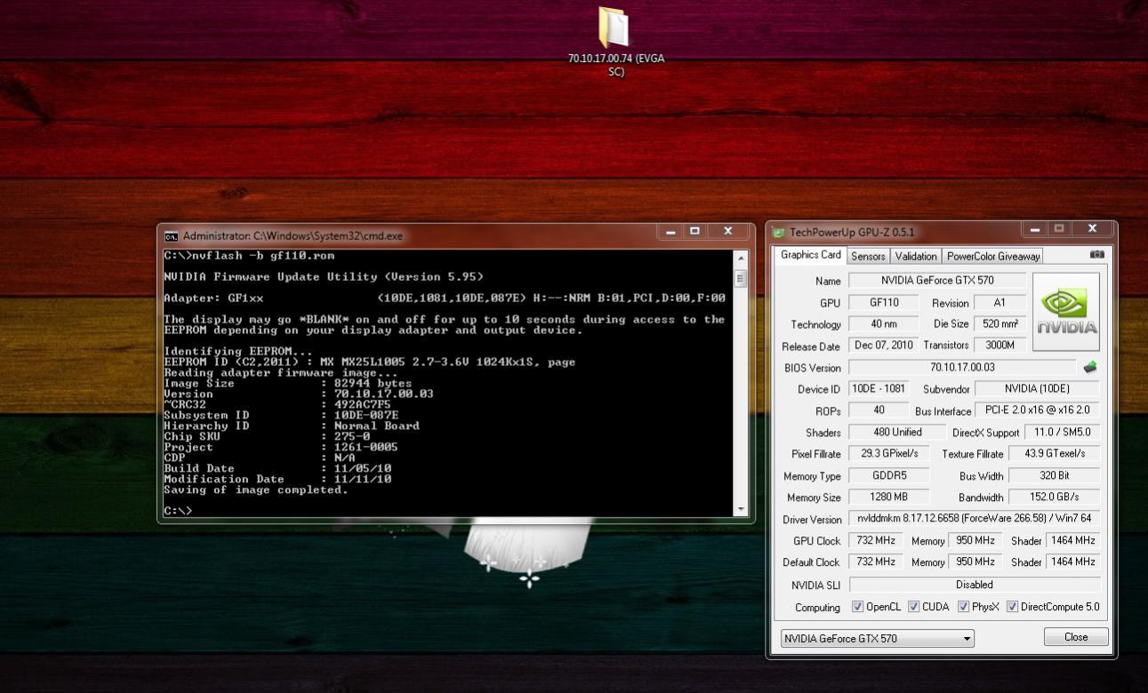This screenshot has height=693, width=1148.
Task: Click the Default Clock Shader field 1464 MHz
Action: 1073,562
